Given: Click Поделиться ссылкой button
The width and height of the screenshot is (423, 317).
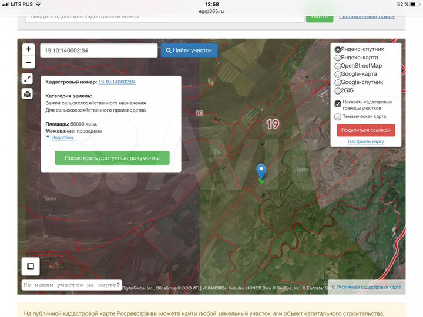Looking at the screenshot, I should (x=365, y=130).
